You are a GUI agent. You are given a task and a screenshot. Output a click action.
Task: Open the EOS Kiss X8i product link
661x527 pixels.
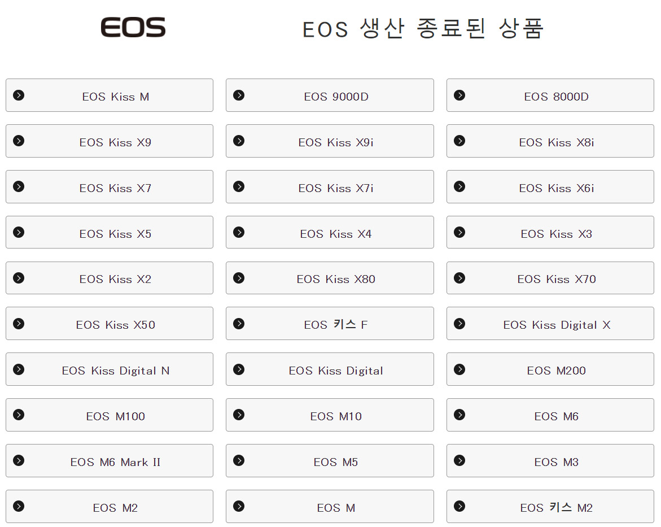(x=550, y=141)
